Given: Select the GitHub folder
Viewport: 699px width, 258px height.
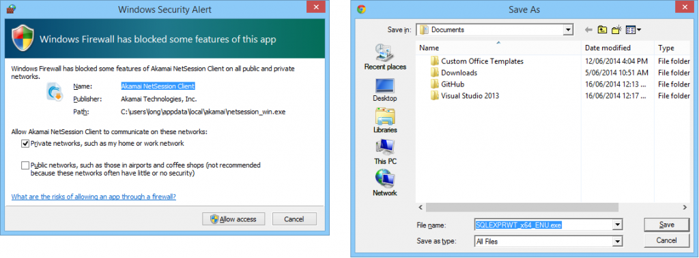Looking at the screenshot, I should point(453,84).
